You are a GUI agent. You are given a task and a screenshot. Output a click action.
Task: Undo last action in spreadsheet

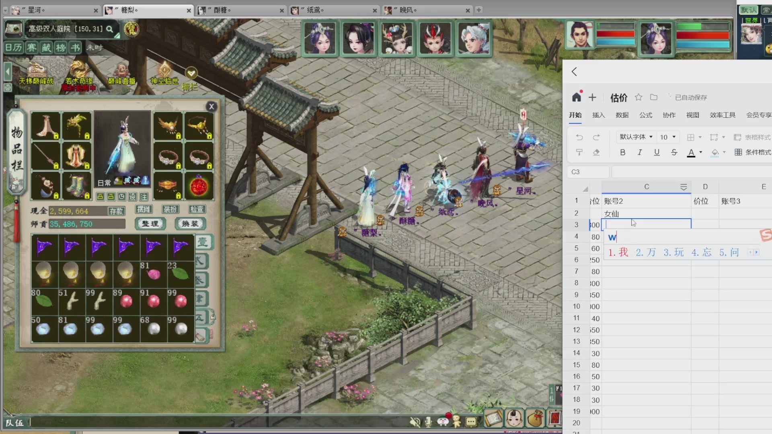[579, 137]
